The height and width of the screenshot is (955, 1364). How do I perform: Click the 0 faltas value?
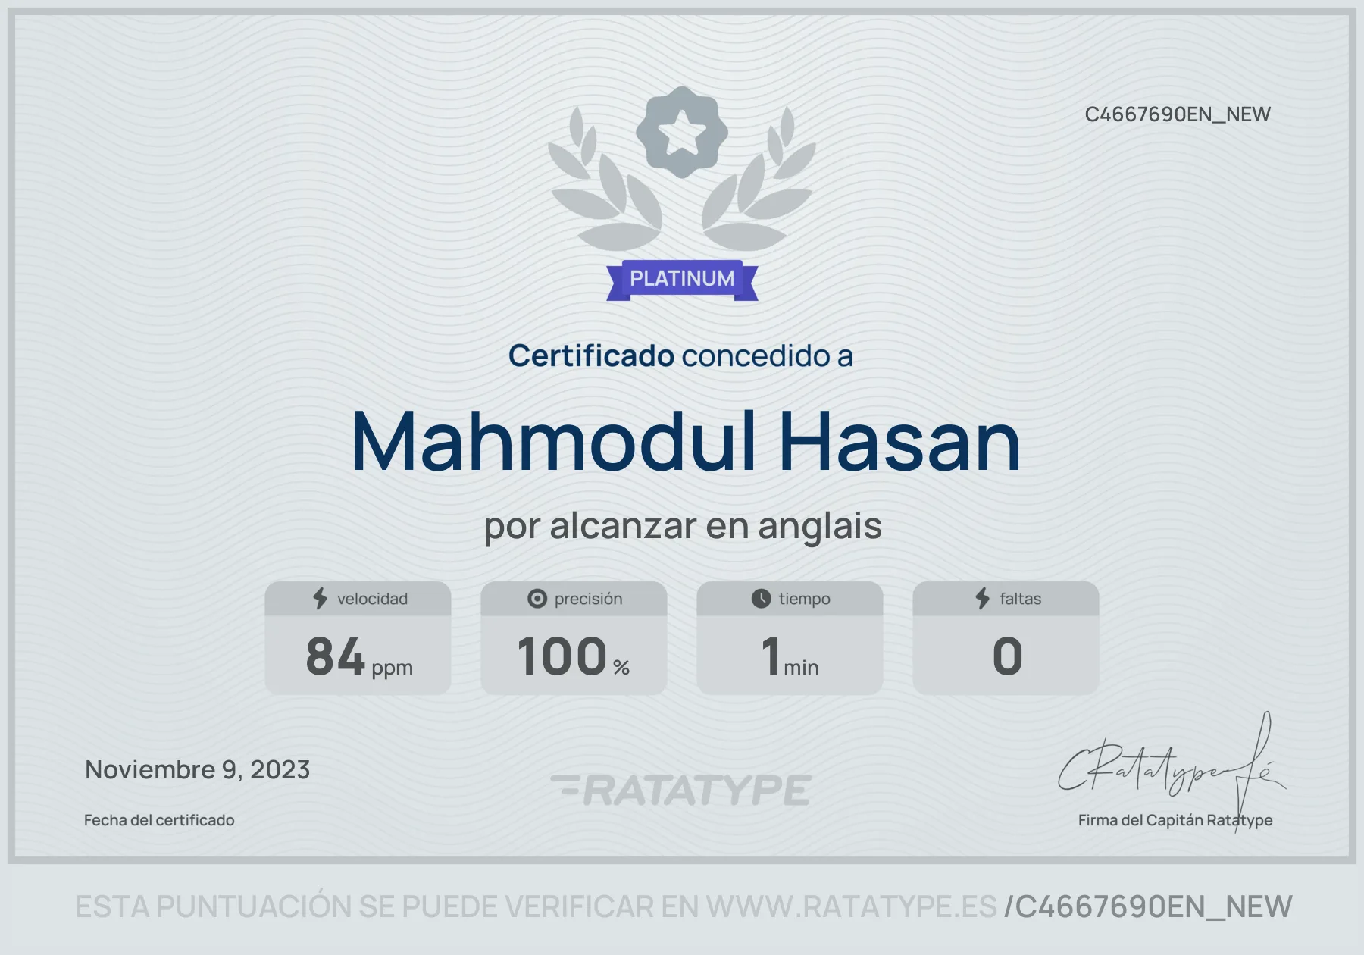(1007, 656)
